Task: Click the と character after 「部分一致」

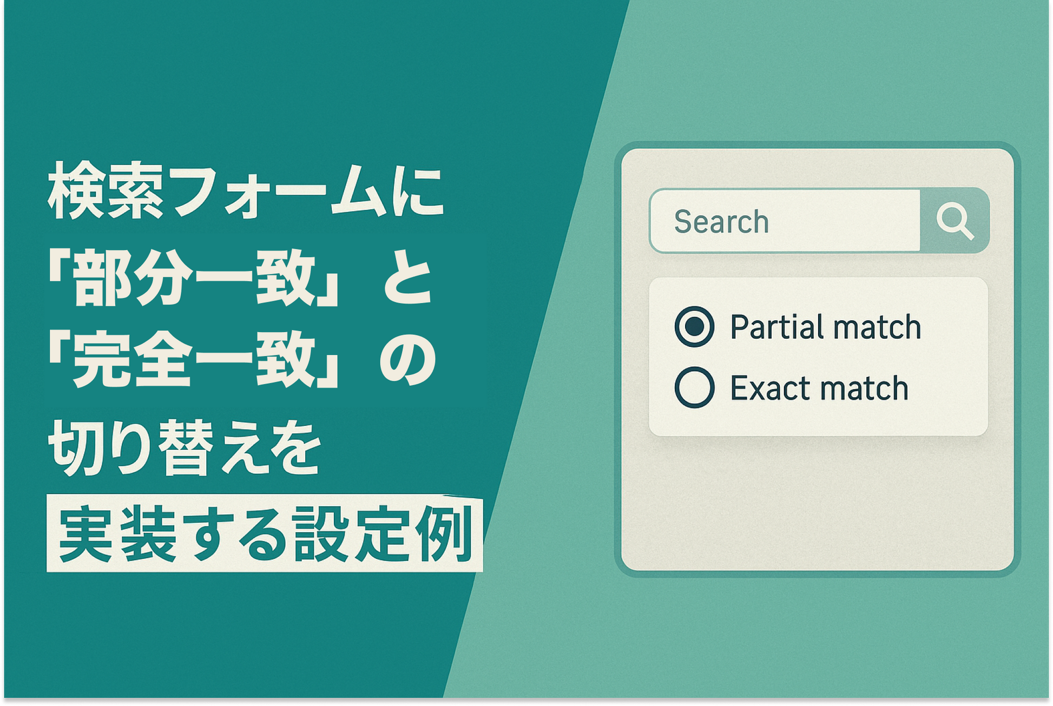Action: 407,280
